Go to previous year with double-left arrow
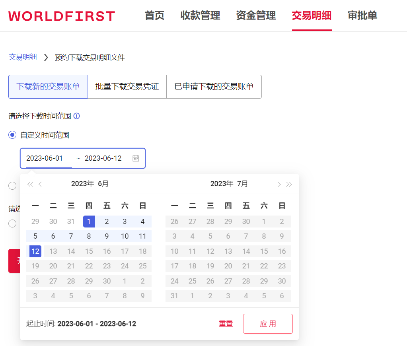Screen dimensions: 407x346 click(30, 184)
